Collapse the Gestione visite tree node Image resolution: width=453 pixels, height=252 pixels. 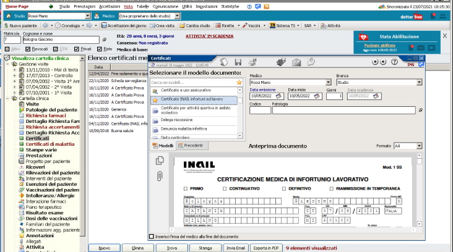(x=7, y=64)
